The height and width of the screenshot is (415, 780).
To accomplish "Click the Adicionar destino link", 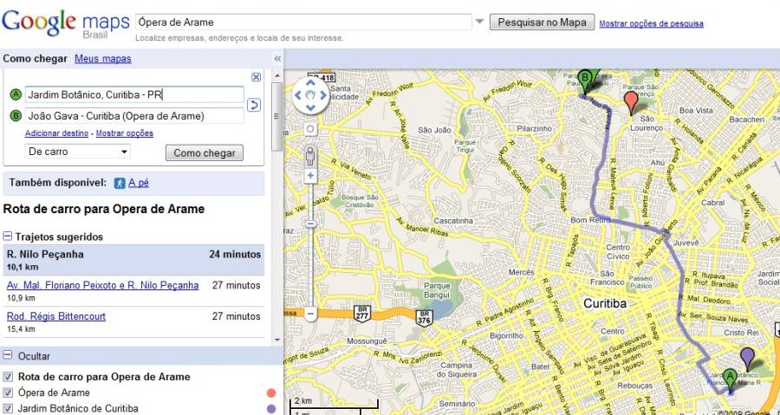I will (56, 133).
